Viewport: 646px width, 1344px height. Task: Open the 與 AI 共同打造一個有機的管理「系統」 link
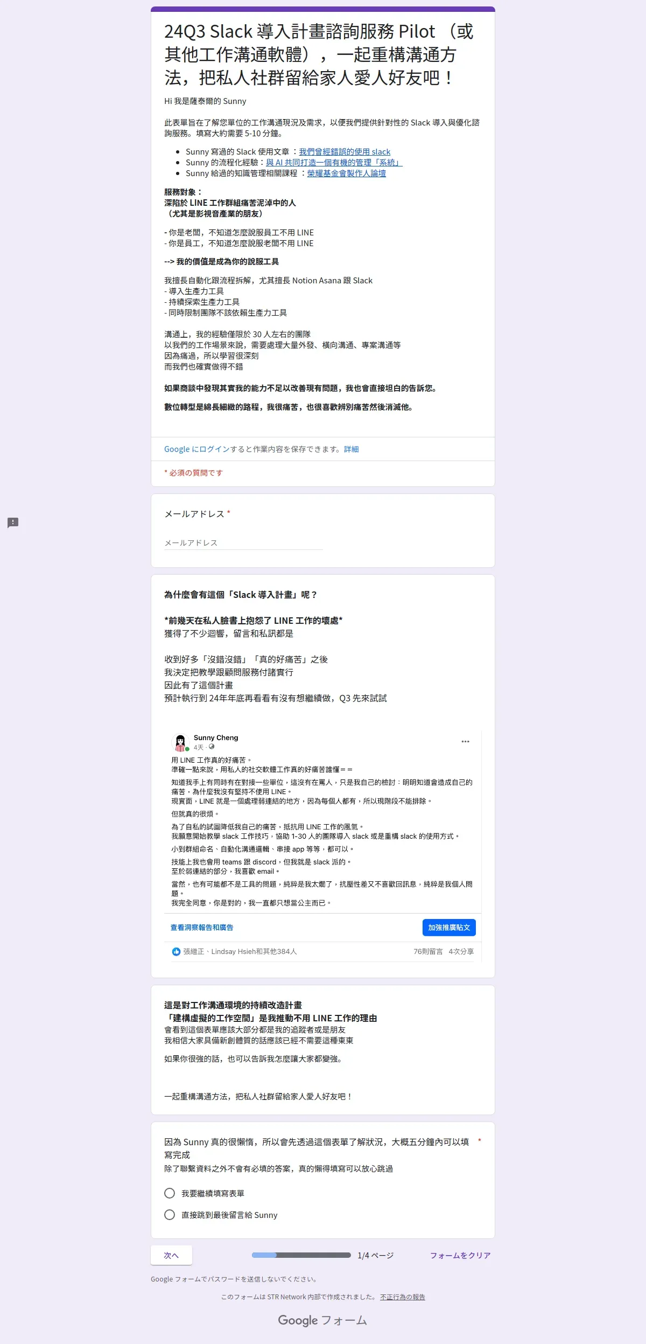(334, 163)
